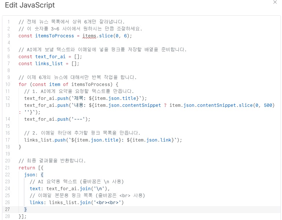Image resolution: width=282 pixels, height=220 pixels.
Task: Click line number 3 in the gutter
Action: click(8, 36)
